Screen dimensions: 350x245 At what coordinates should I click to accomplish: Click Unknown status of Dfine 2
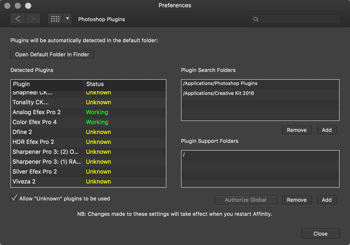[x=99, y=132]
